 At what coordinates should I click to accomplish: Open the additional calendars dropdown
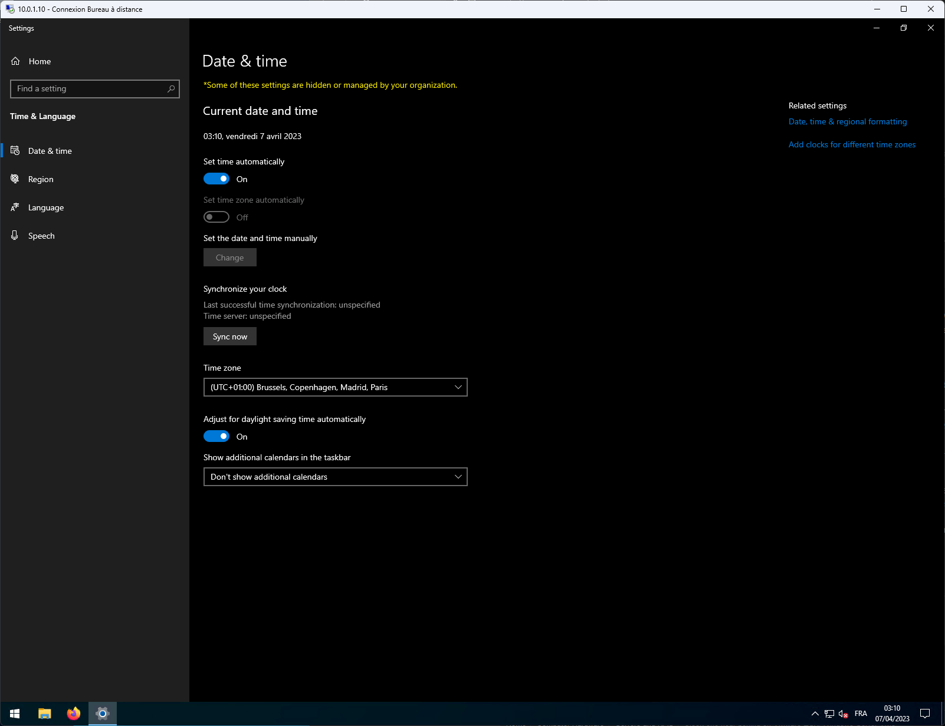(x=335, y=477)
